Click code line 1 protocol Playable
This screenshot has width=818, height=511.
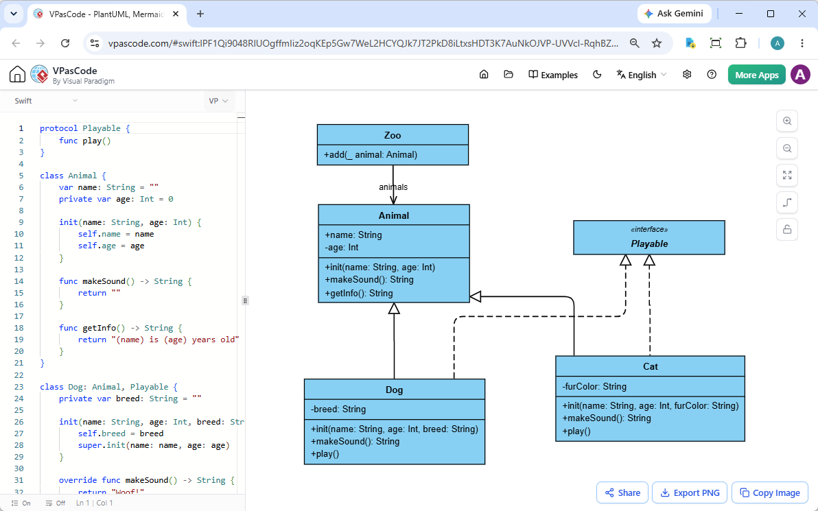pos(85,128)
